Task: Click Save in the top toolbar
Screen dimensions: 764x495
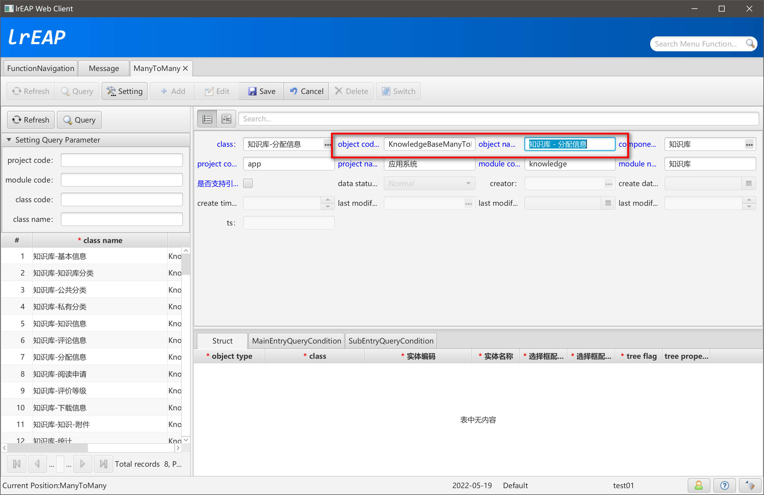Action: pyautogui.click(x=261, y=91)
